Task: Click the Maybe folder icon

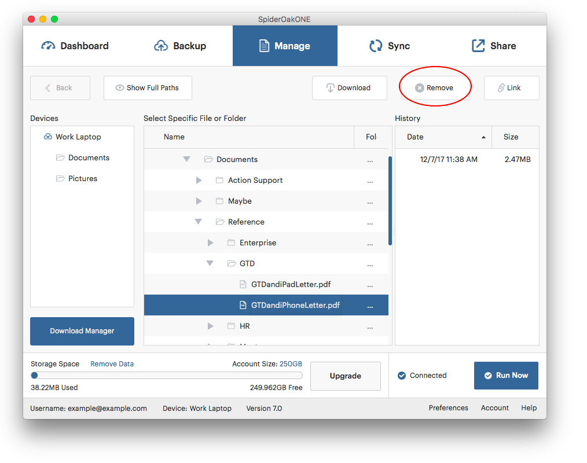Action: pos(220,201)
